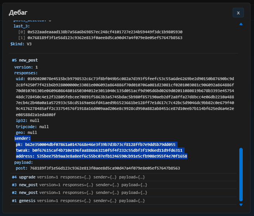Screen dimensions: 254x216
Task: Click the payload: key
Action: point(24,162)
